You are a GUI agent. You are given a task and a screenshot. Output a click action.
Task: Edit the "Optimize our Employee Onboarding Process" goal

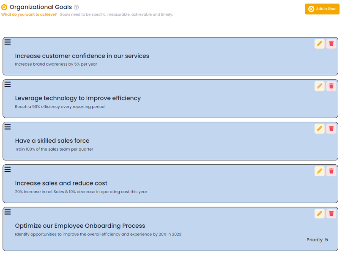click(x=320, y=213)
